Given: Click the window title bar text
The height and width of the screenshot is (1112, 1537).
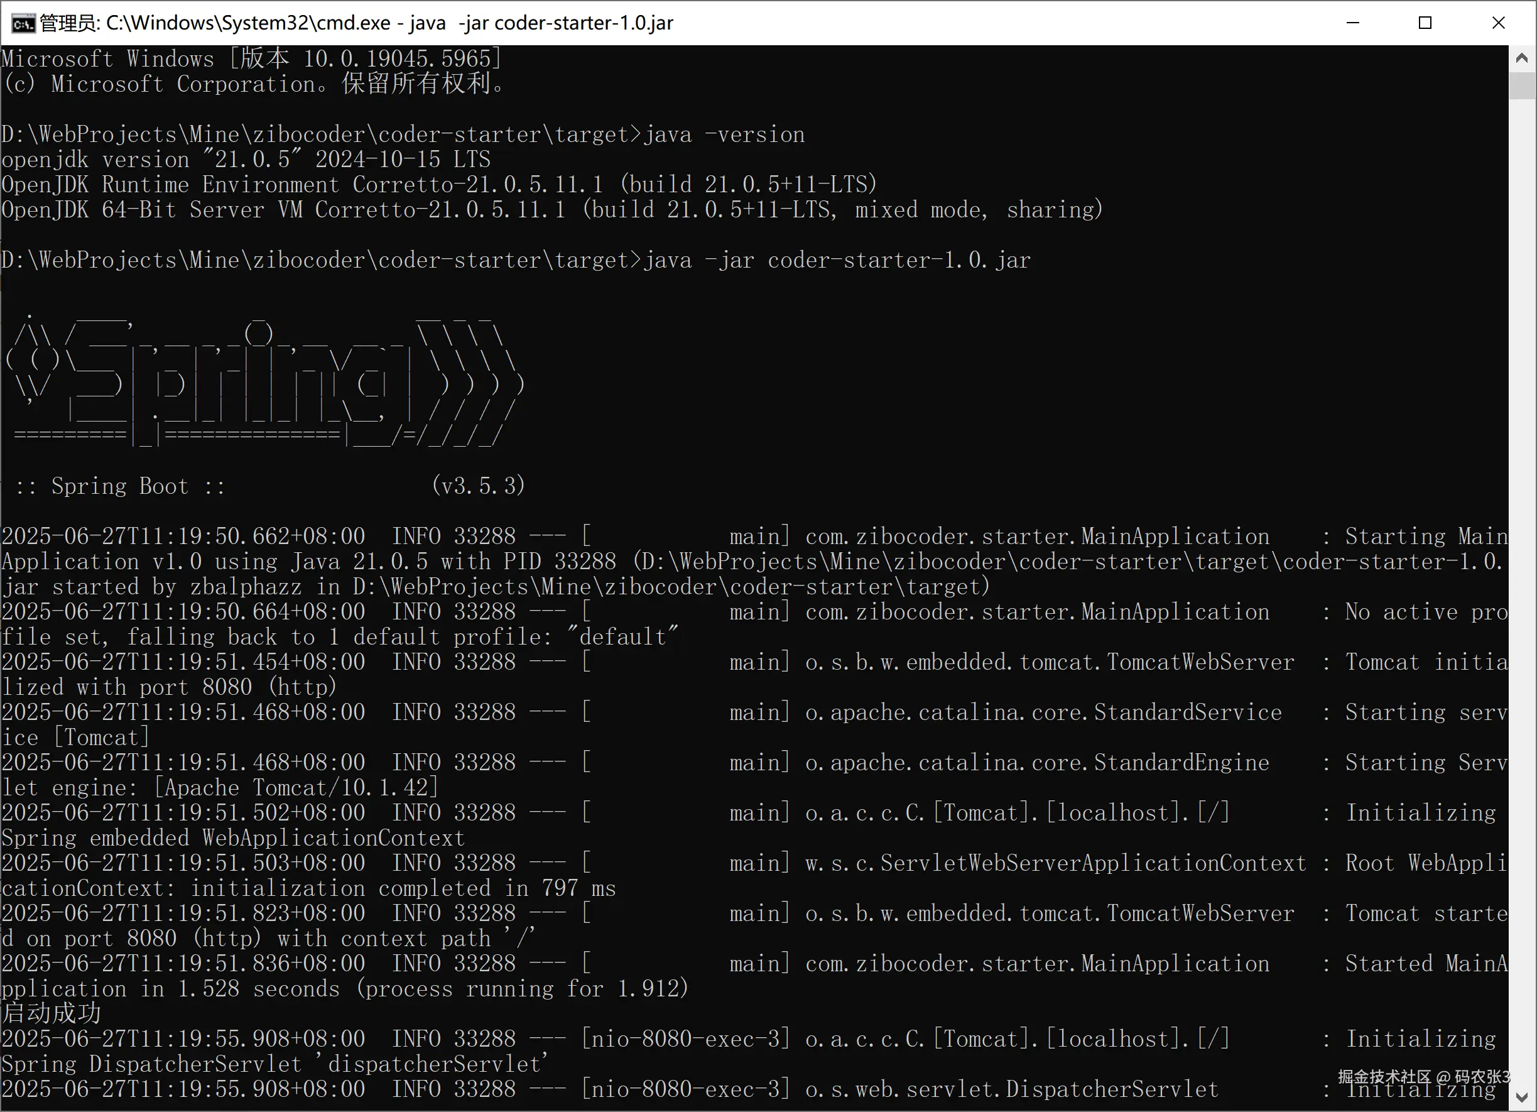Looking at the screenshot, I should tap(356, 24).
